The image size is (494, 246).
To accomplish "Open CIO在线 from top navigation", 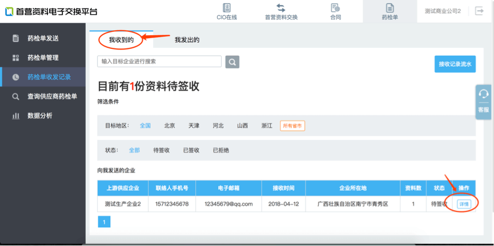I will [227, 11].
